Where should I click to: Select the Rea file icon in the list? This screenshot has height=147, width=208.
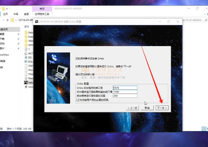(26, 78)
